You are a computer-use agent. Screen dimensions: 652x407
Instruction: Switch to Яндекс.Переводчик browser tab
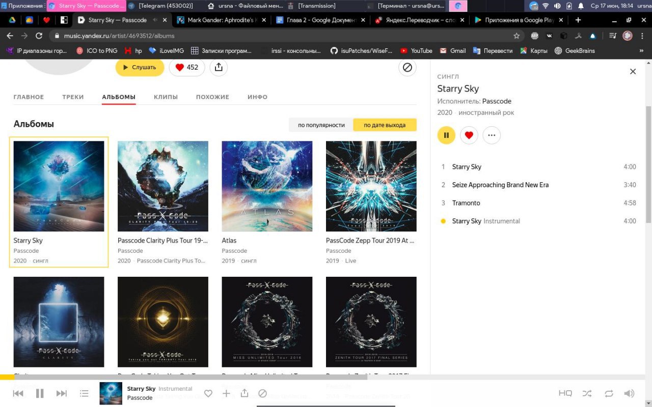click(x=420, y=20)
